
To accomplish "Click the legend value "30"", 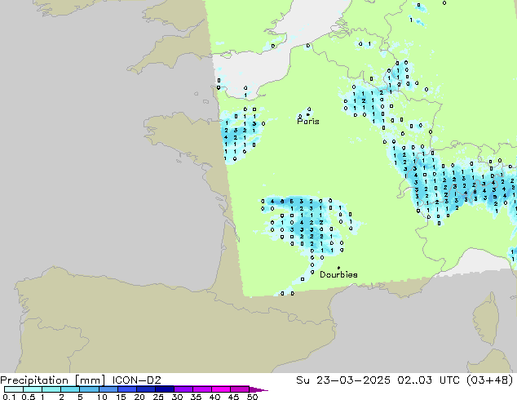I will click(x=177, y=397).
